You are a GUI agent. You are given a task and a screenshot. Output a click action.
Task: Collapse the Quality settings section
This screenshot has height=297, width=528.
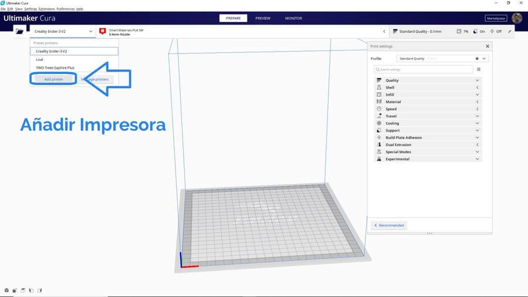click(x=477, y=80)
